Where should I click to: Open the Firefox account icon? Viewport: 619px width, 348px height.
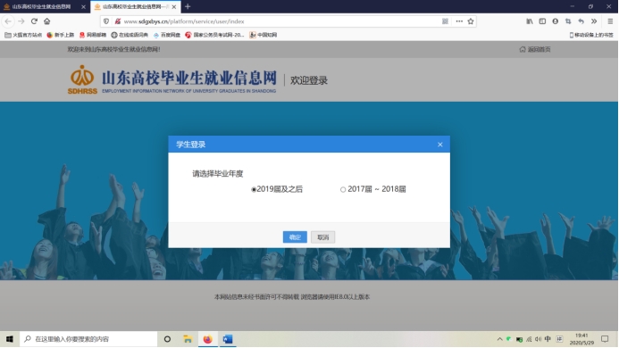point(555,21)
